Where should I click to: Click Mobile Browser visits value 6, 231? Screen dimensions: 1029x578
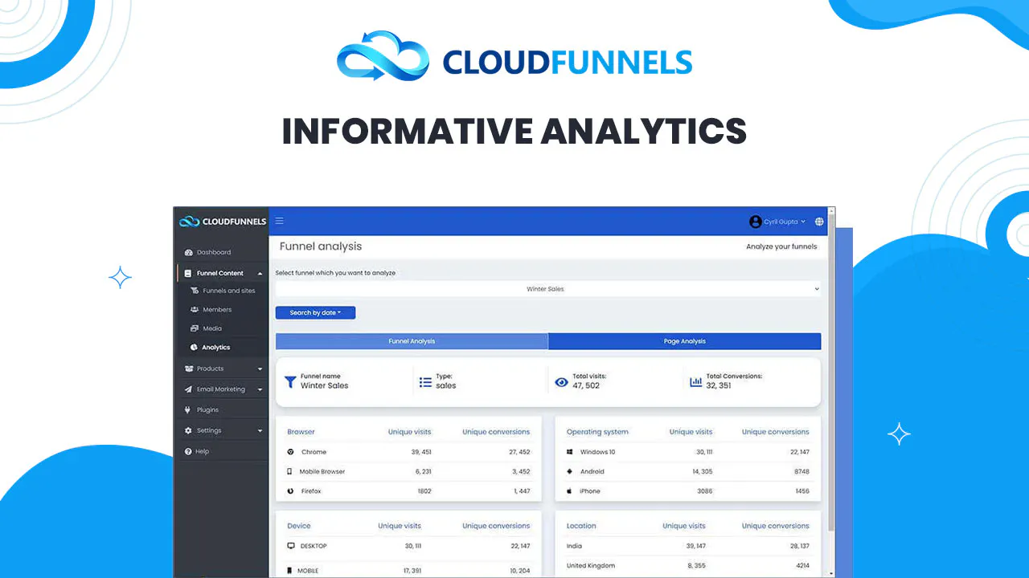(424, 471)
